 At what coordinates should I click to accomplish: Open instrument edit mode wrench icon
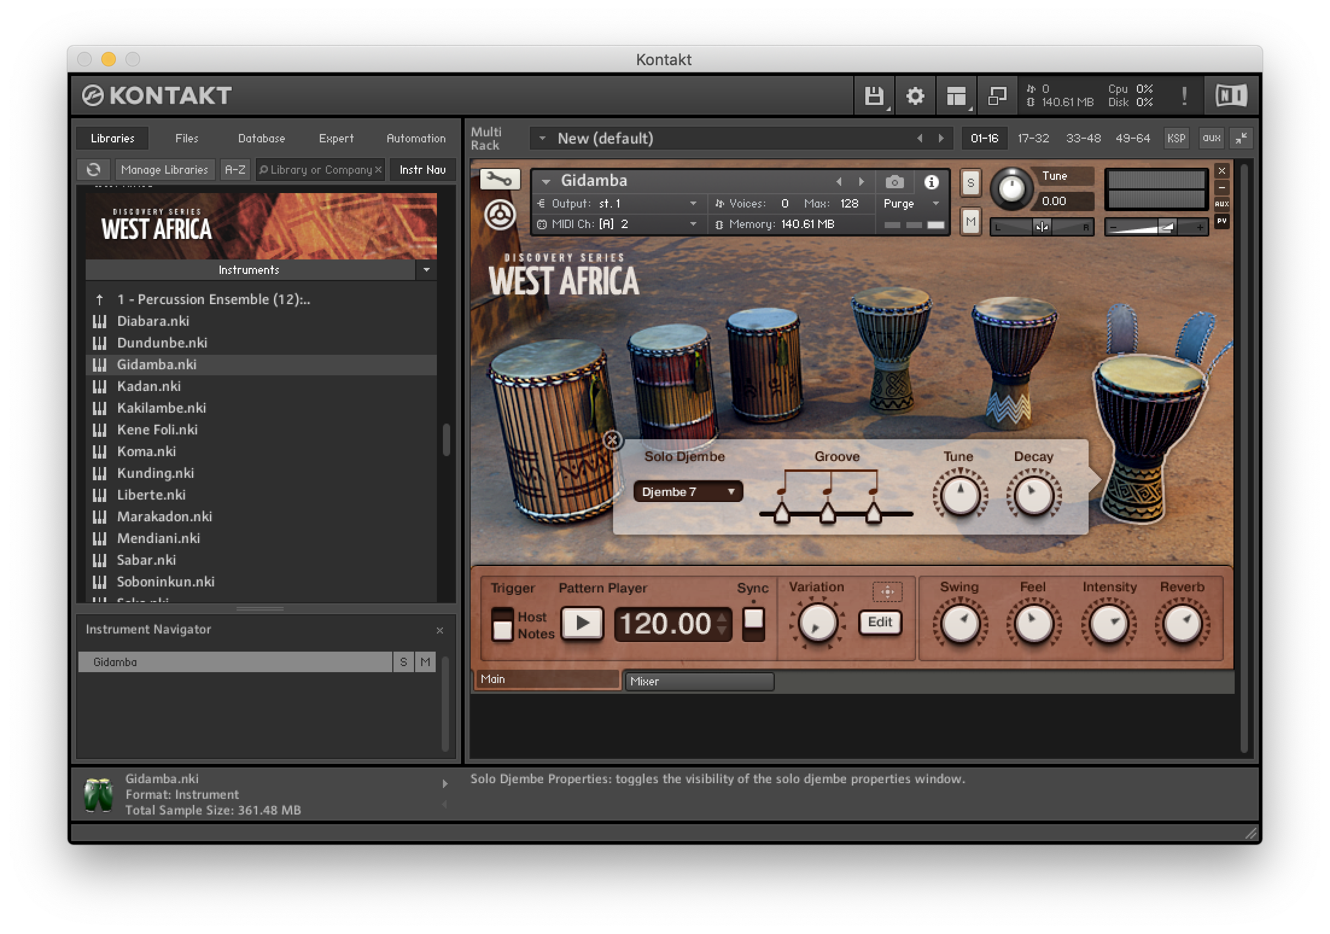click(500, 179)
